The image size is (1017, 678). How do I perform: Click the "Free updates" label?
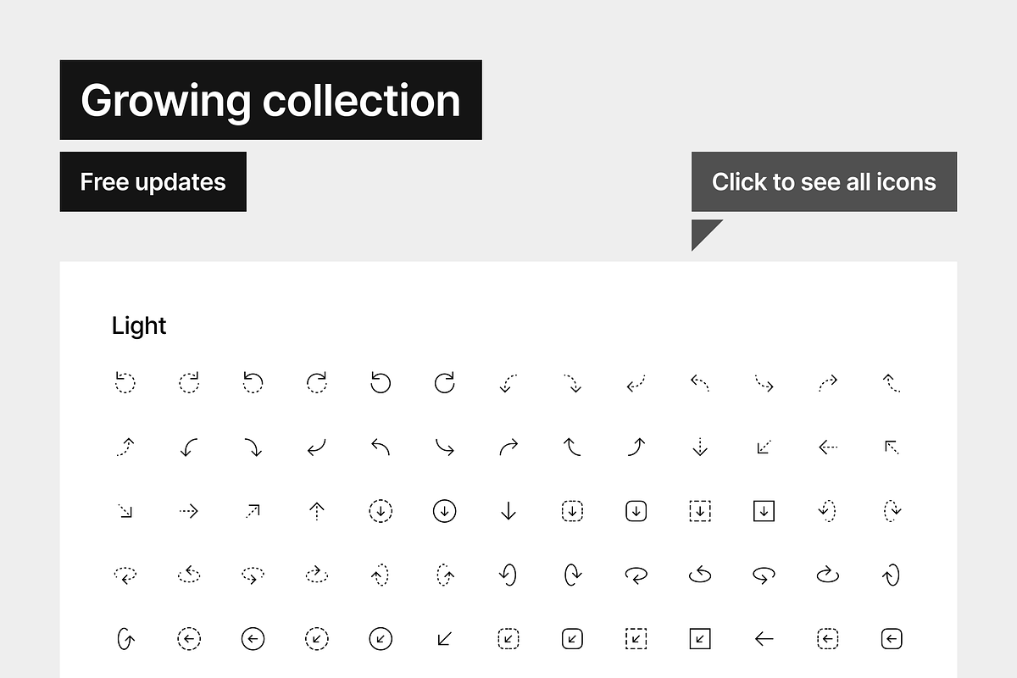pos(153,182)
